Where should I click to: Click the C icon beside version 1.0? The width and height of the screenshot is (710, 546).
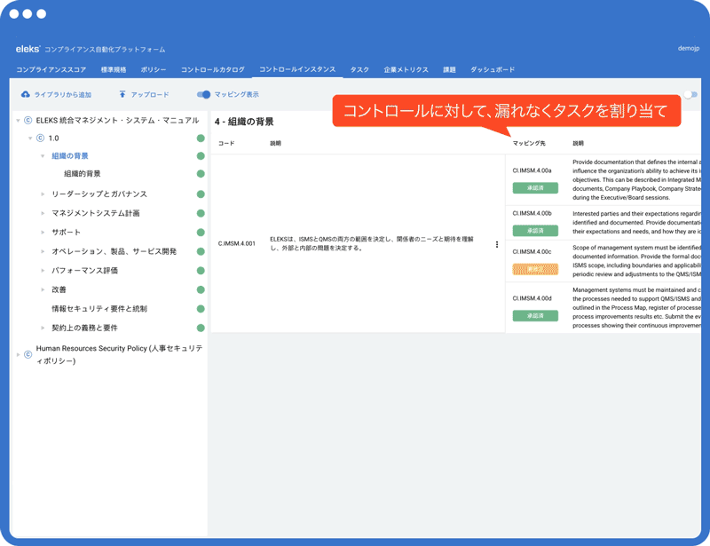[40, 138]
